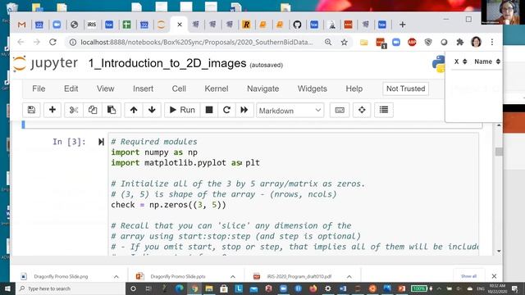This screenshot has height=295, width=525.
Task: Switch to the IRIS tab
Action: 91,25
